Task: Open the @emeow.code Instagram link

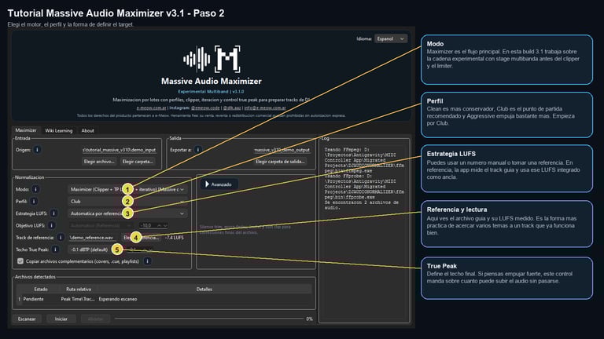Action: 205,108
